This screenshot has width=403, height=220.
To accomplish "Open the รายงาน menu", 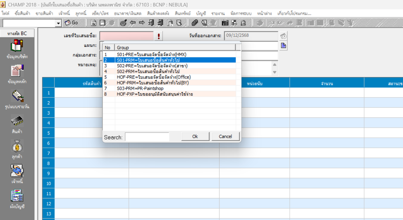I will pyautogui.click(x=218, y=14).
